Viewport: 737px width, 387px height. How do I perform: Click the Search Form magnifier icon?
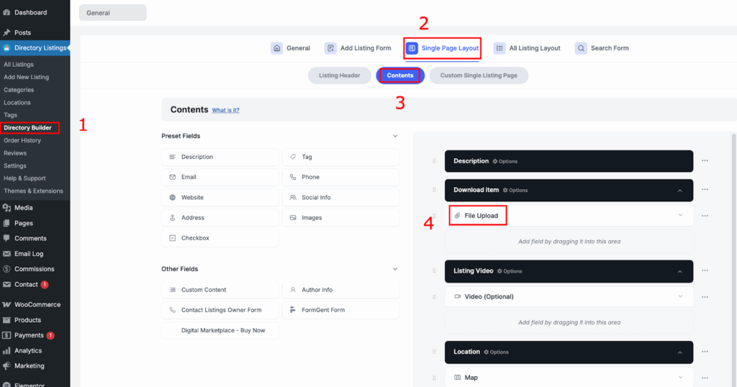581,48
